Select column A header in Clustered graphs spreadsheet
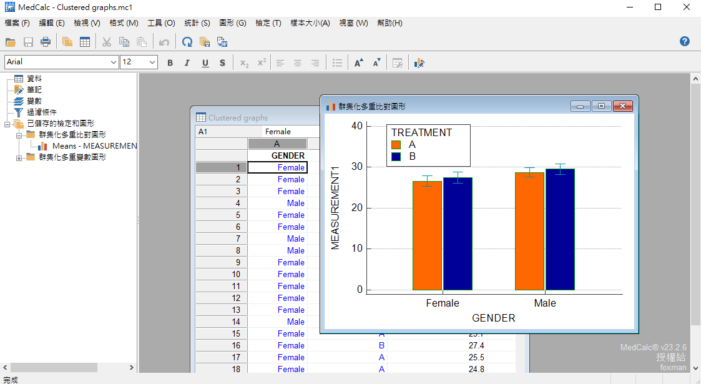The image size is (701, 384). (277, 144)
